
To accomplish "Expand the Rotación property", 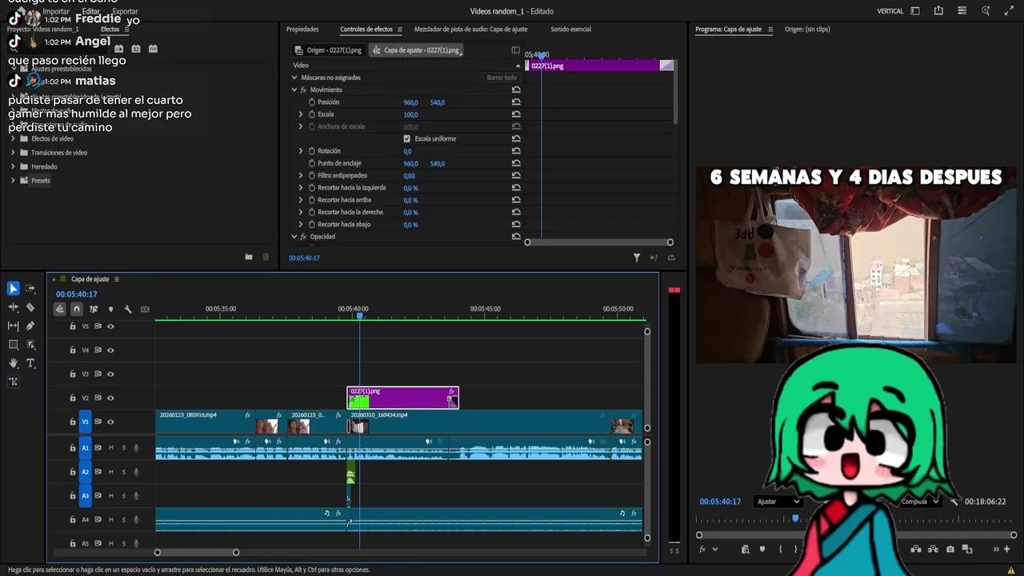I will tap(301, 151).
